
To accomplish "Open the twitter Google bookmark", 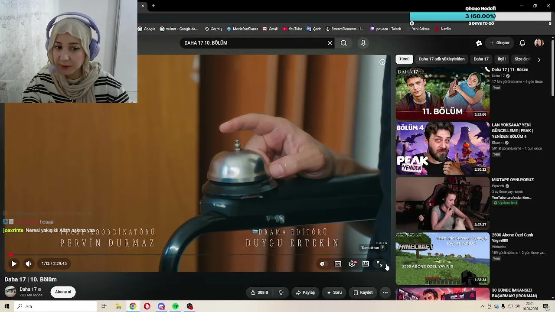I will click(x=179, y=29).
